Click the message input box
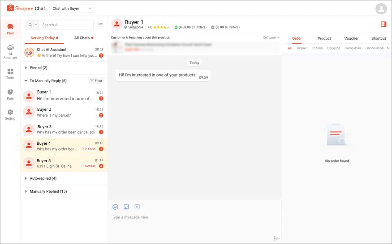The width and height of the screenshot is (392, 244). point(194,217)
